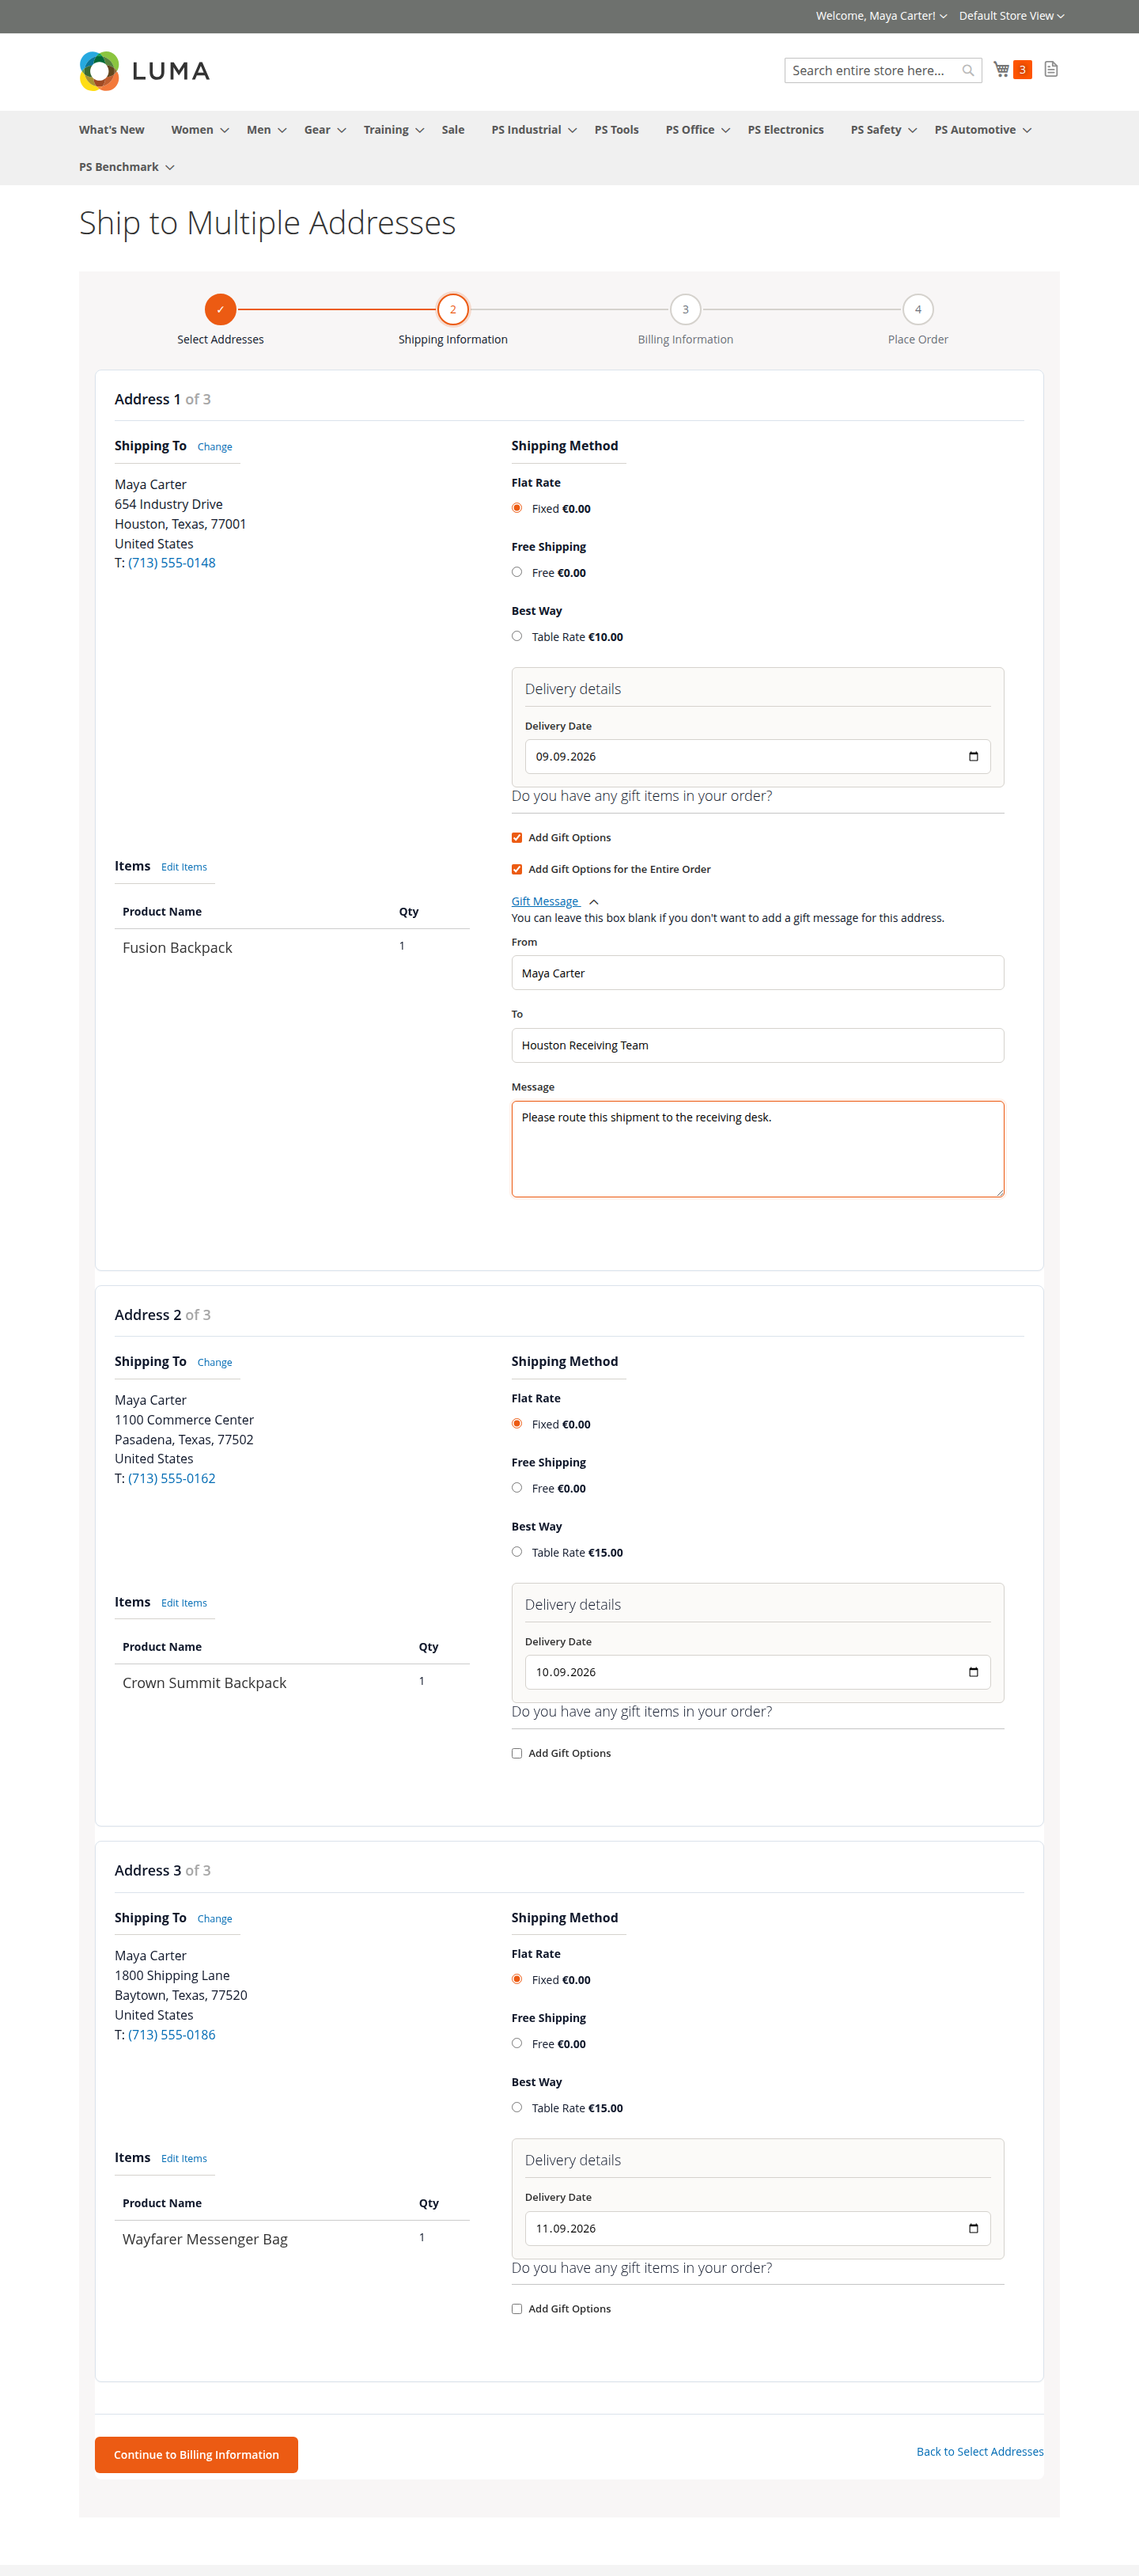This screenshot has height=2576, width=1139.
Task: Click phone number (713) 555-0186
Action: coord(172,2034)
